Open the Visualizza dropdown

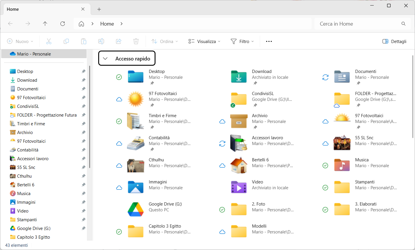click(204, 41)
